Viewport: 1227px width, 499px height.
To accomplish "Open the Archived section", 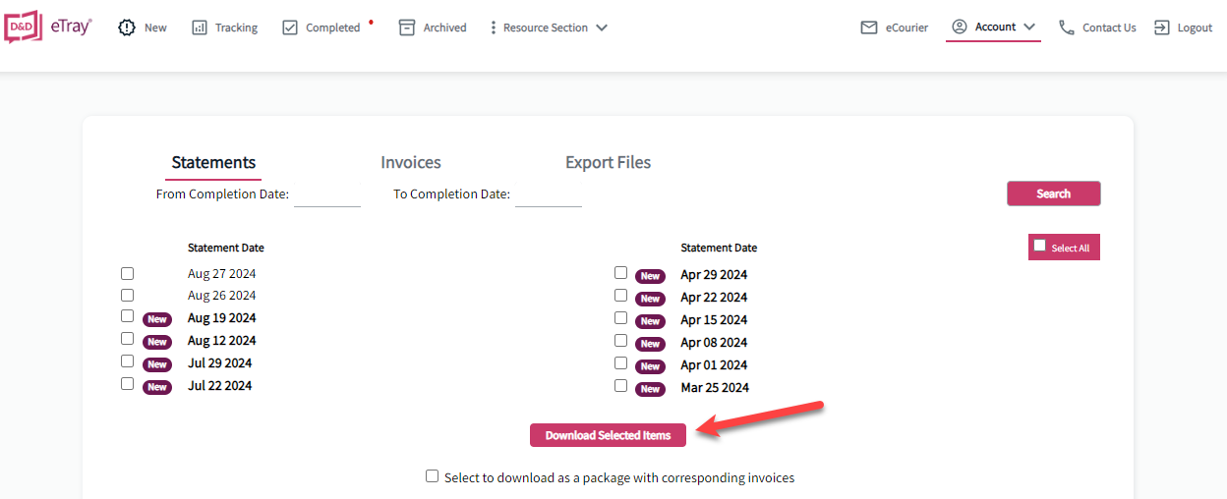I will 445,28.
